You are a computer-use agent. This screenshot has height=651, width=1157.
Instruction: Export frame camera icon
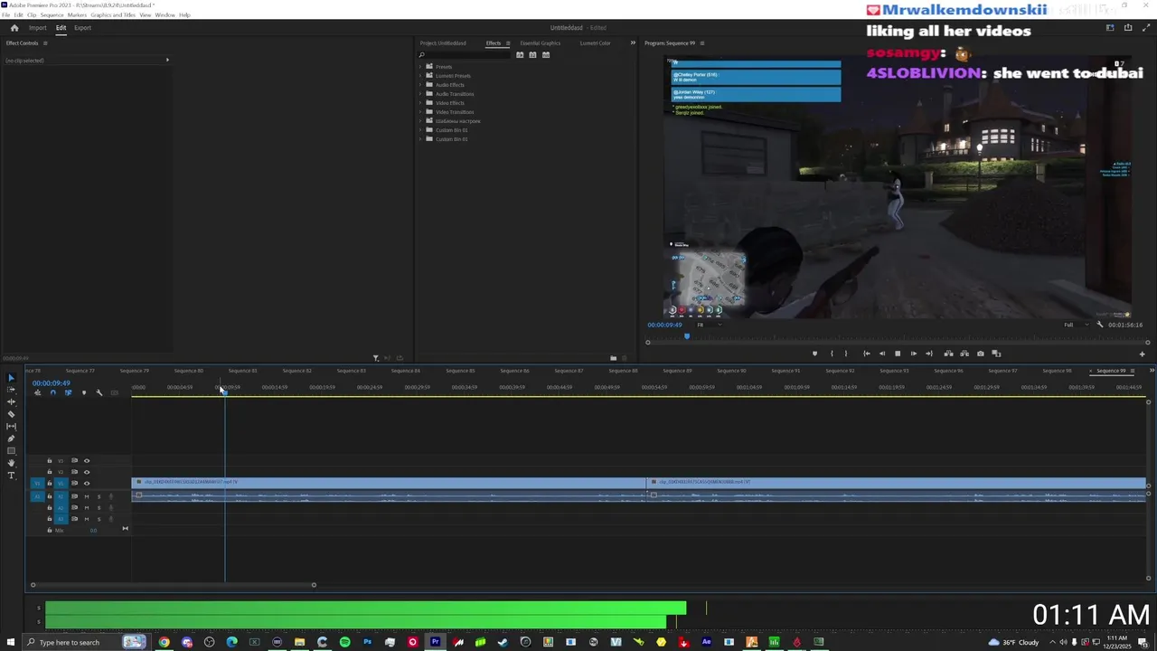pyautogui.click(x=980, y=354)
